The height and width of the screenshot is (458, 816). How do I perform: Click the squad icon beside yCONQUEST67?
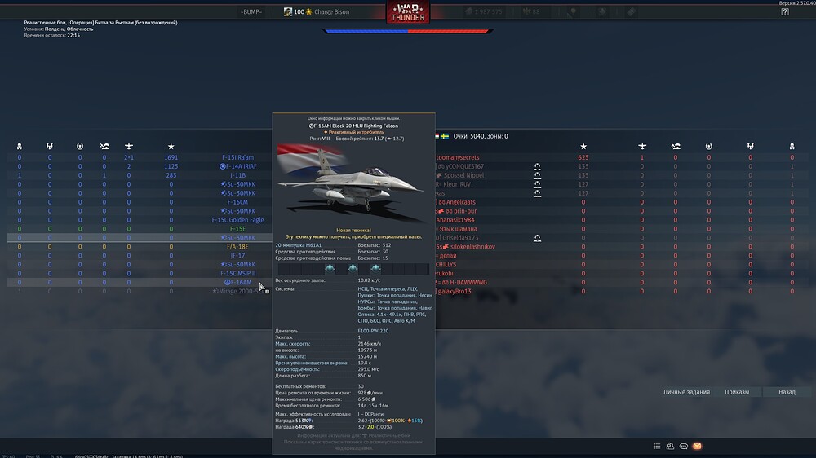537,166
